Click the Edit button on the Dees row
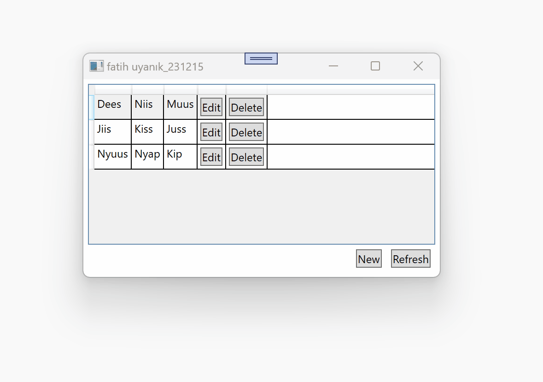Viewport: 543px width, 382px height. tap(211, 107)
